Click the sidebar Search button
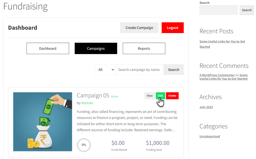The height and width of the screenshot is (159, 256). tap(247, 10)
